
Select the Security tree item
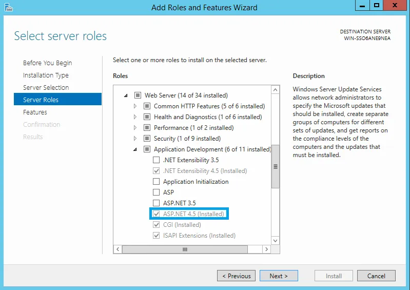(x=165, y=139)
